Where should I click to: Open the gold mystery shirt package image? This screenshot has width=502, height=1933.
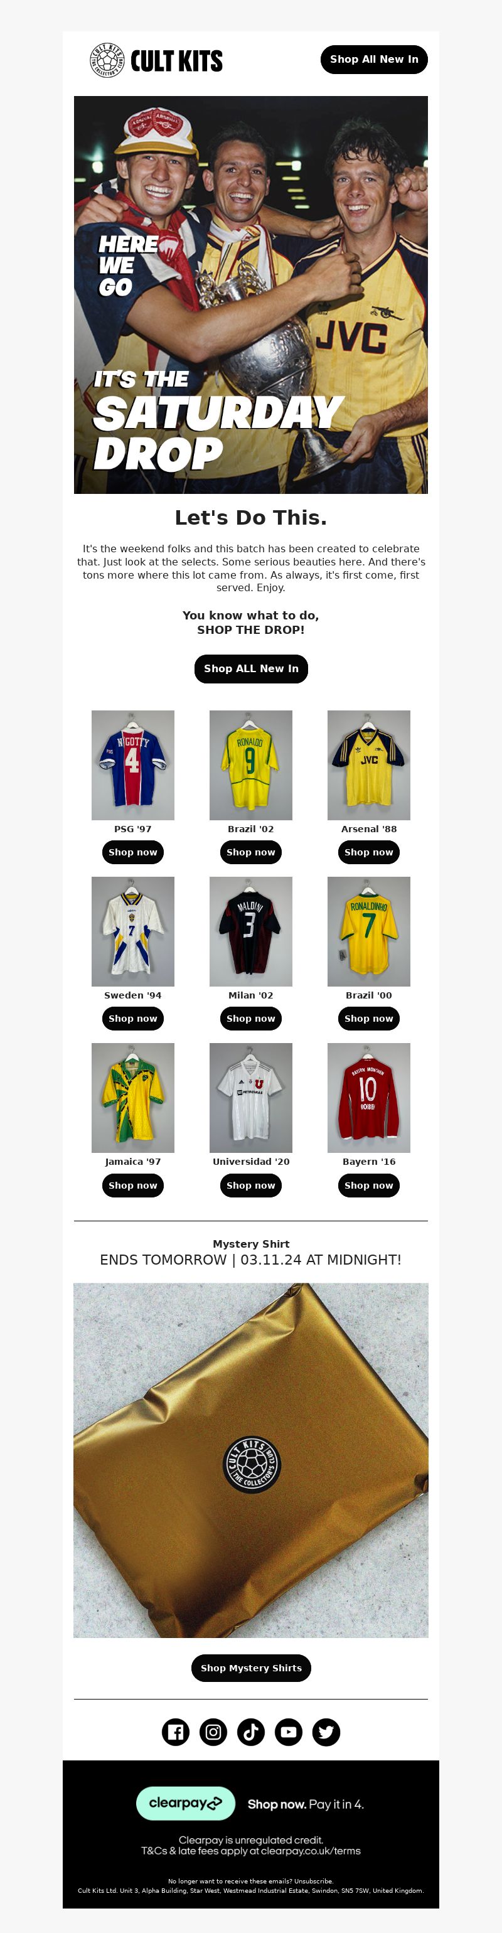[x=250, y=1460]
